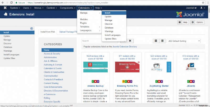The image size is (210, 107).
Task: Choose Install in the Manage submenu
Action: pos(114,13)
